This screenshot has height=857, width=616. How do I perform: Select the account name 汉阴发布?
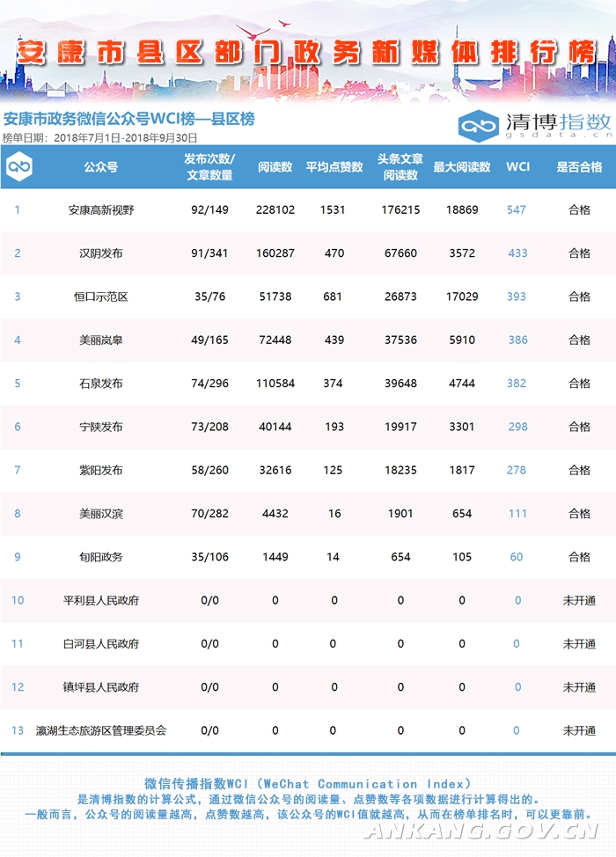pos(100,253)
